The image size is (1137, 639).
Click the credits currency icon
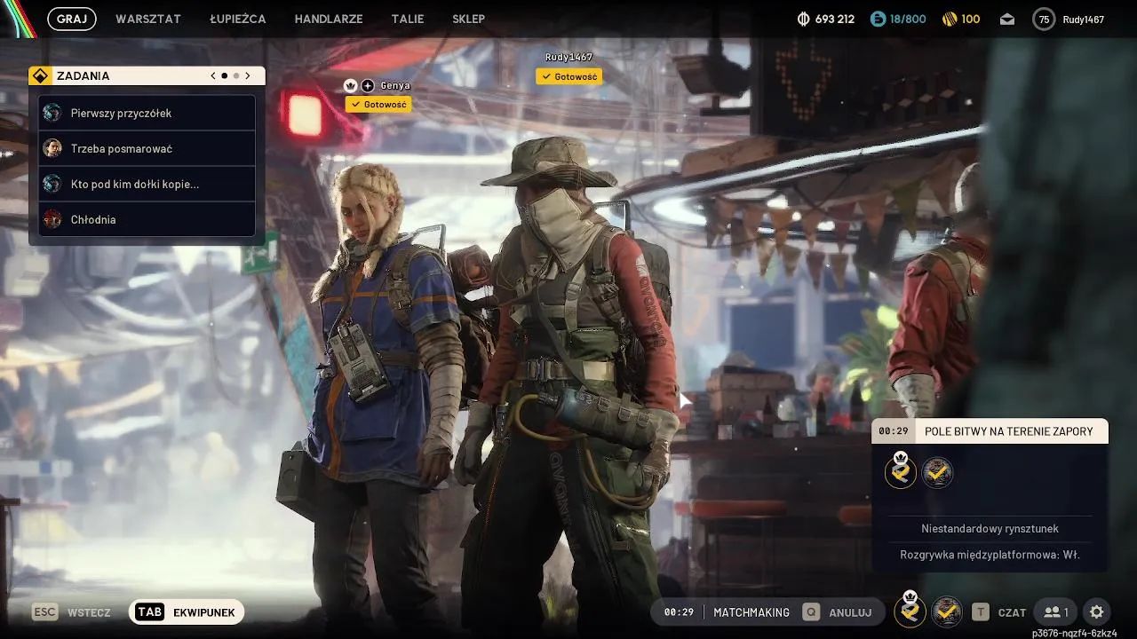click(x=803, y=19)
